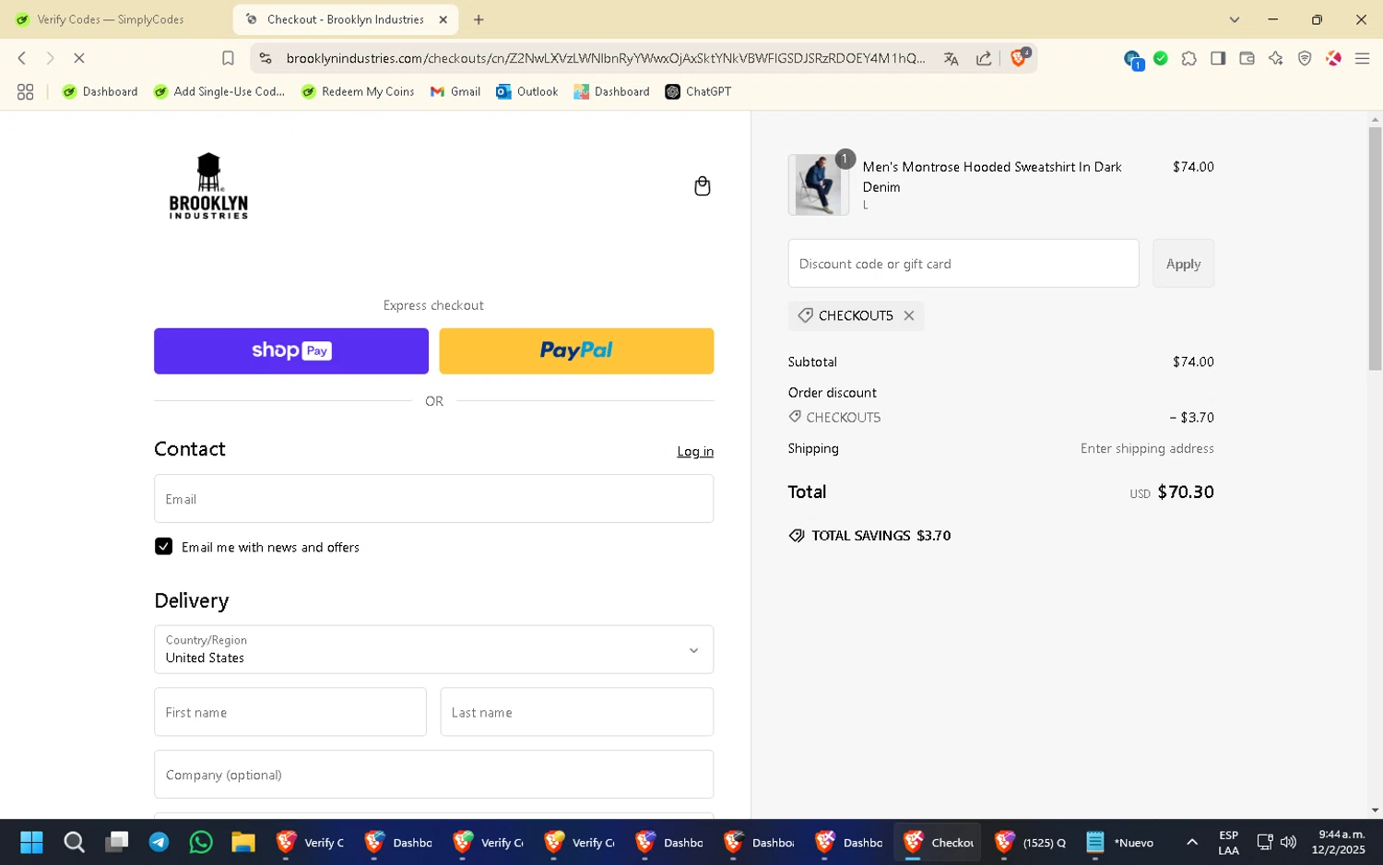Show hidden system tray icons

pos(1192,842)
